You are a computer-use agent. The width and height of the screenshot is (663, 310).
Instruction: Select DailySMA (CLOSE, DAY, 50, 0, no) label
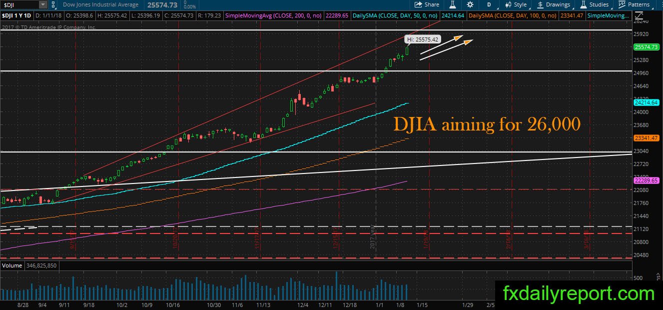[x=394, y=16]
